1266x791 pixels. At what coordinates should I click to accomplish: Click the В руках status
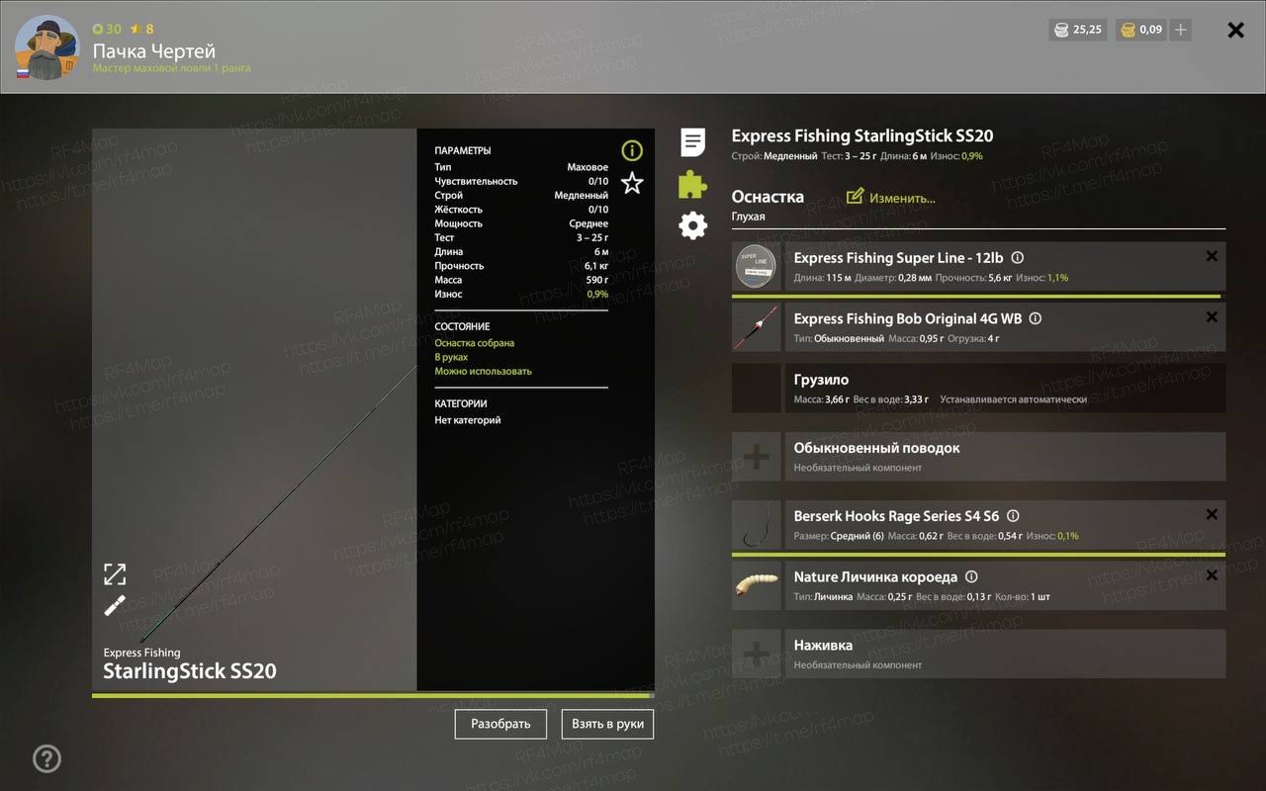click(451, 357)
